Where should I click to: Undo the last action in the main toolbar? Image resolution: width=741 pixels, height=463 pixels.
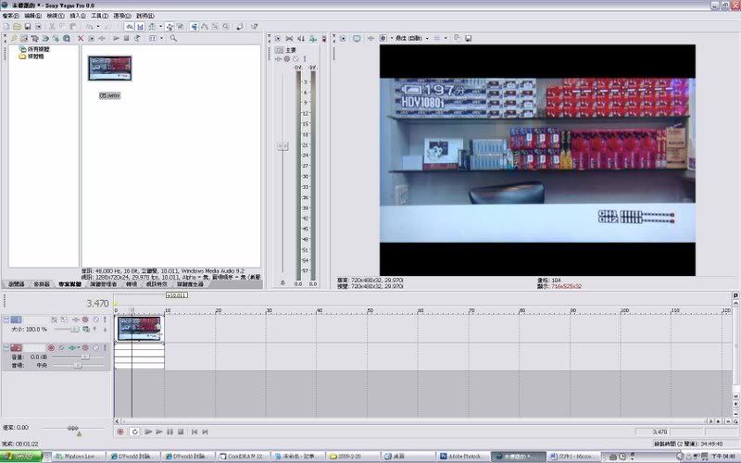tap(89, 27)
